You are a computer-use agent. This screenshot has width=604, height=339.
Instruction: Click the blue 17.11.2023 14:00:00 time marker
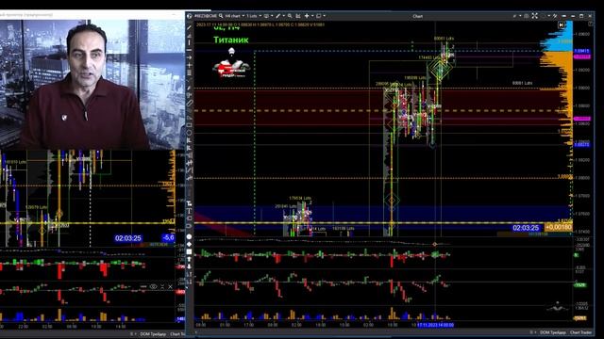tap(435, 325)
